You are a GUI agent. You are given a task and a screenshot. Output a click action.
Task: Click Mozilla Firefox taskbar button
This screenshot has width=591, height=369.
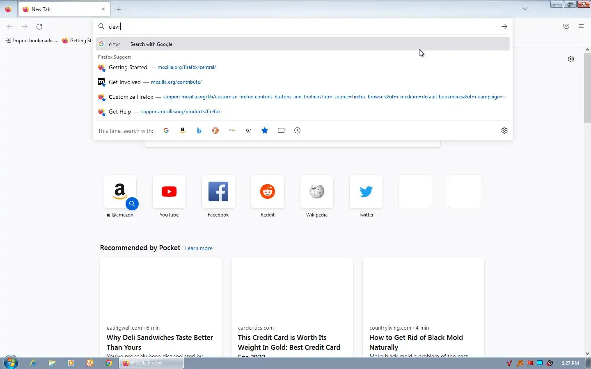coord(151,363)
